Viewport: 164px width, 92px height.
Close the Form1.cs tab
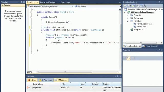pyautogui.click(x=38, y=2)
